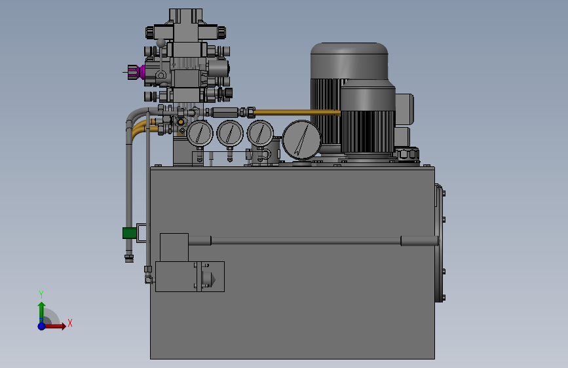Click the red X-axis arrow of the triad
Screen dimensions: 568x368
point(55,326)
